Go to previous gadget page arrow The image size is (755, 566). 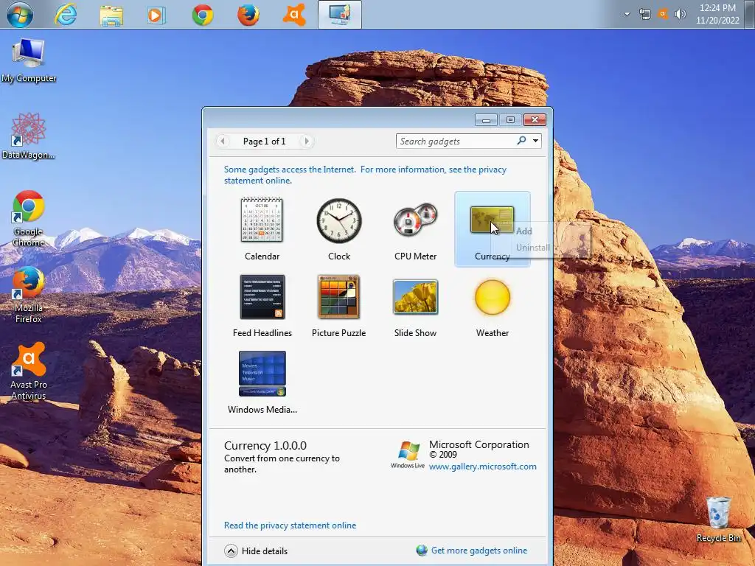pyautogui.click(x=223, y=141)
